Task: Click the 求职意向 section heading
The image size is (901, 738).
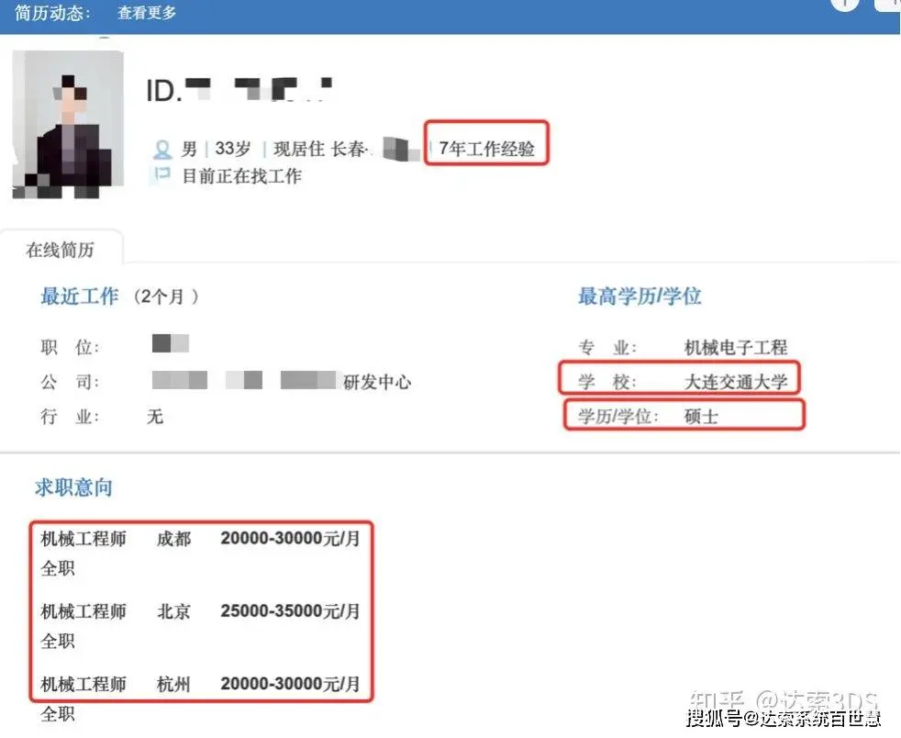Action: [73, 487]
